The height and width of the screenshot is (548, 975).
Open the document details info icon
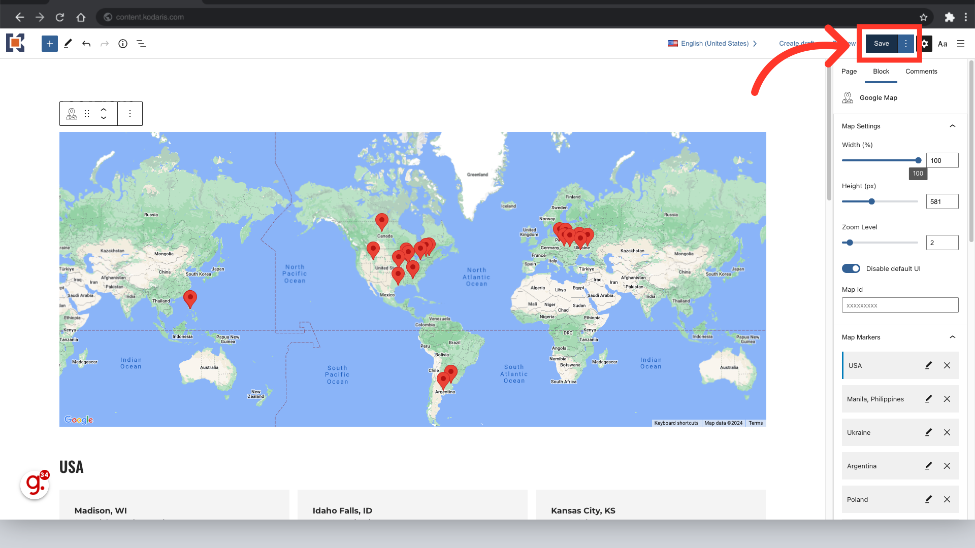pyautogui.click(x=123, y=44)
